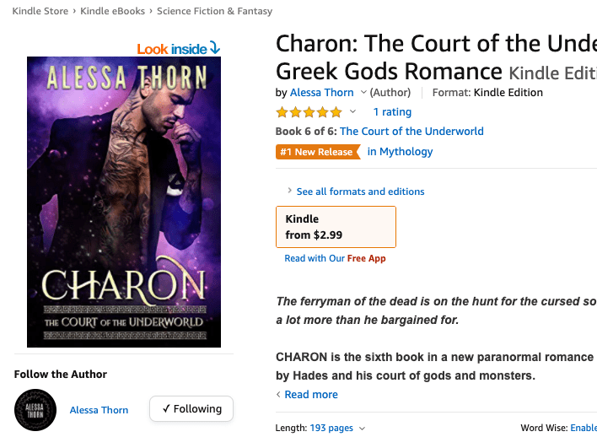Image resolution: width=597 pixels, height=437 pixels.
Task: Click the Free App link
Action: click(366, 258)
